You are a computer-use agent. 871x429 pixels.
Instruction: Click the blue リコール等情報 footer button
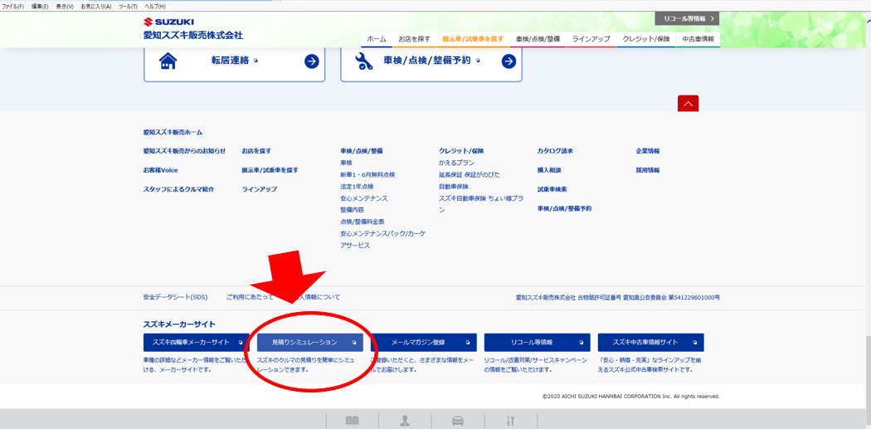(x=538, y=343)
